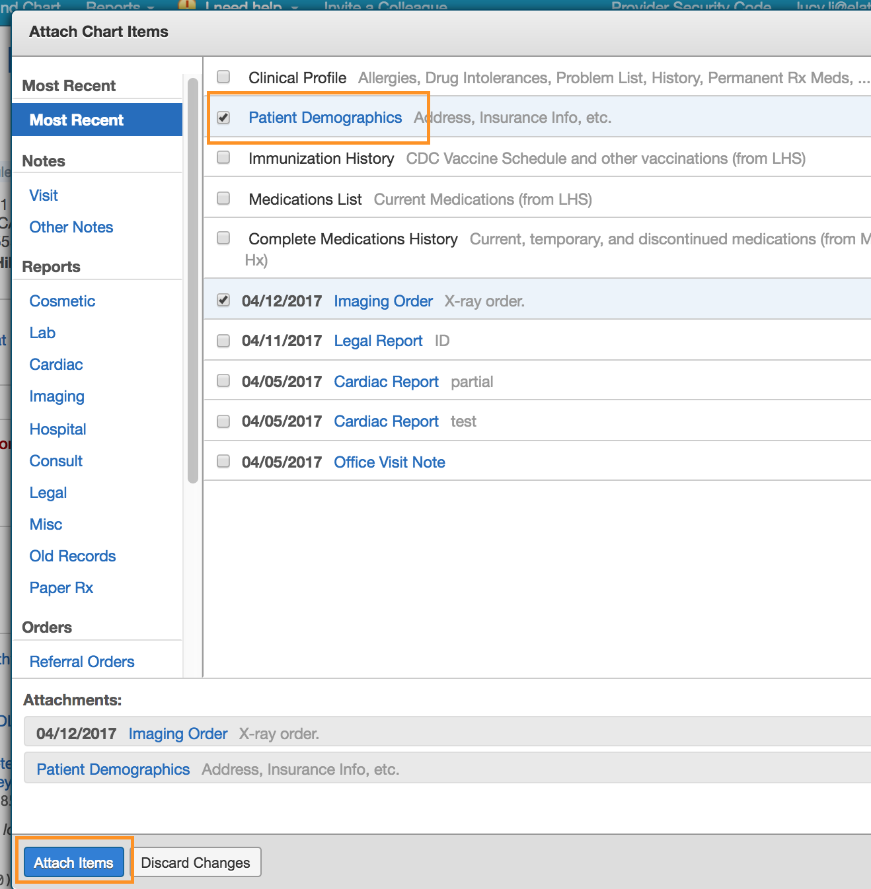The width and height of the screenshot is (871, 889).
Task: Check the Clinical Profile checkbox
Action: pyautogui.click(x=223, y=77)
